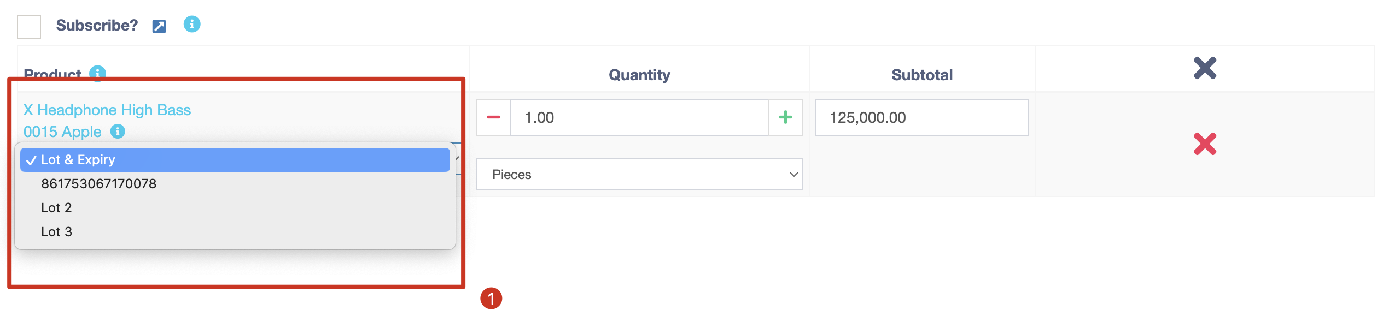Click the Subscribe external link icon
Viewport: 1389px width, 334px height.
(x=159, y=26)
